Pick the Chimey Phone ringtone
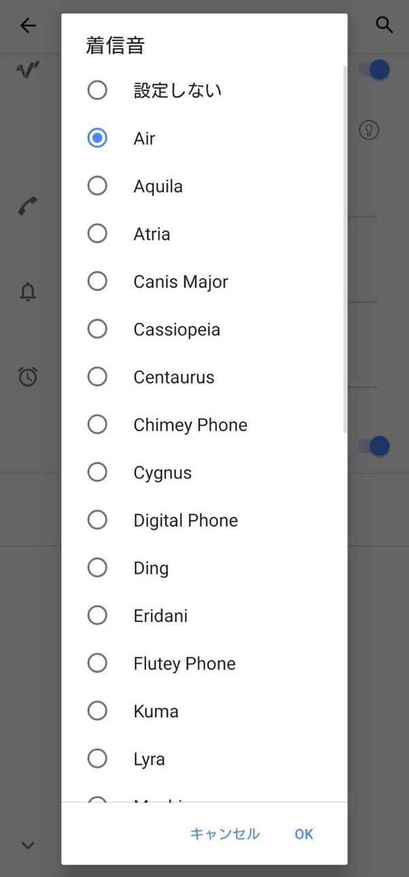Viewport: 409px width, 877px height. tap(98, 425)
